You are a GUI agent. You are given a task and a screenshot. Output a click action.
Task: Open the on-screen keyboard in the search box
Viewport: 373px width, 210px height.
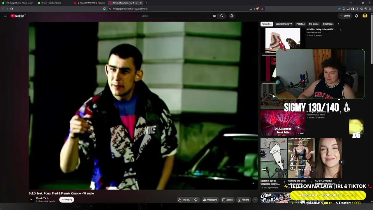(214, 16)
